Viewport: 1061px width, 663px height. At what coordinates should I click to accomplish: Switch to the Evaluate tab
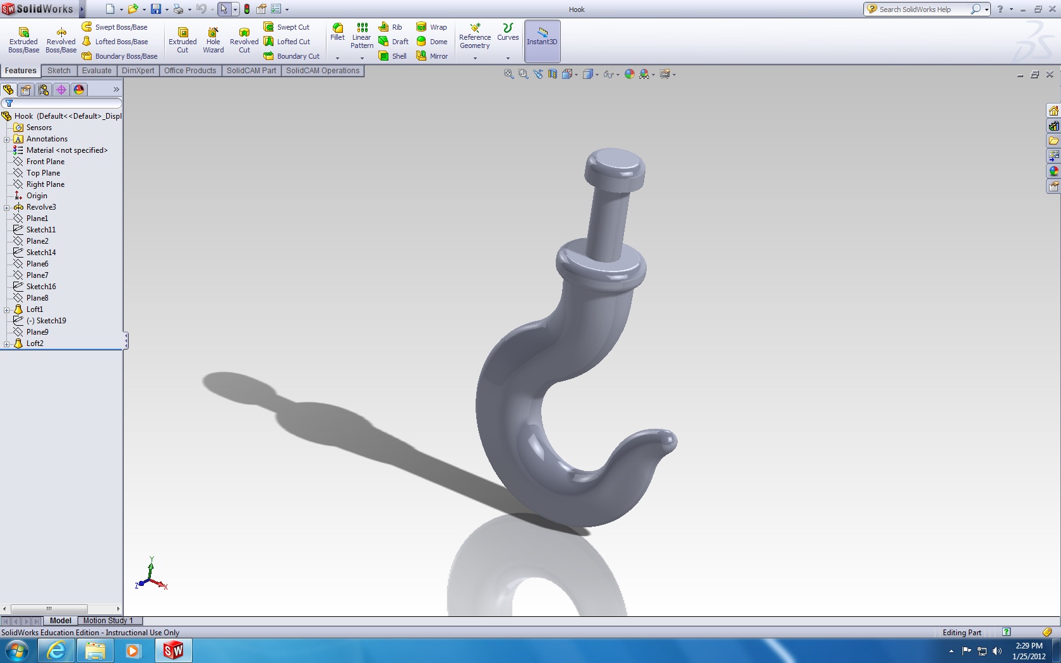tap(97, 71)
